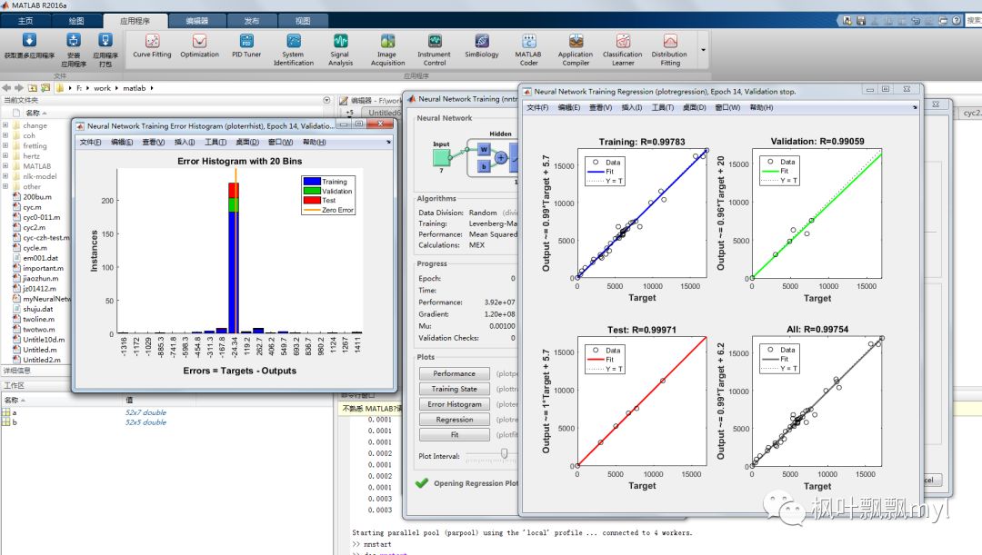Select file em001.dat in current folder
This screenshot has height=555, width=982.
[x=40, y=258]
